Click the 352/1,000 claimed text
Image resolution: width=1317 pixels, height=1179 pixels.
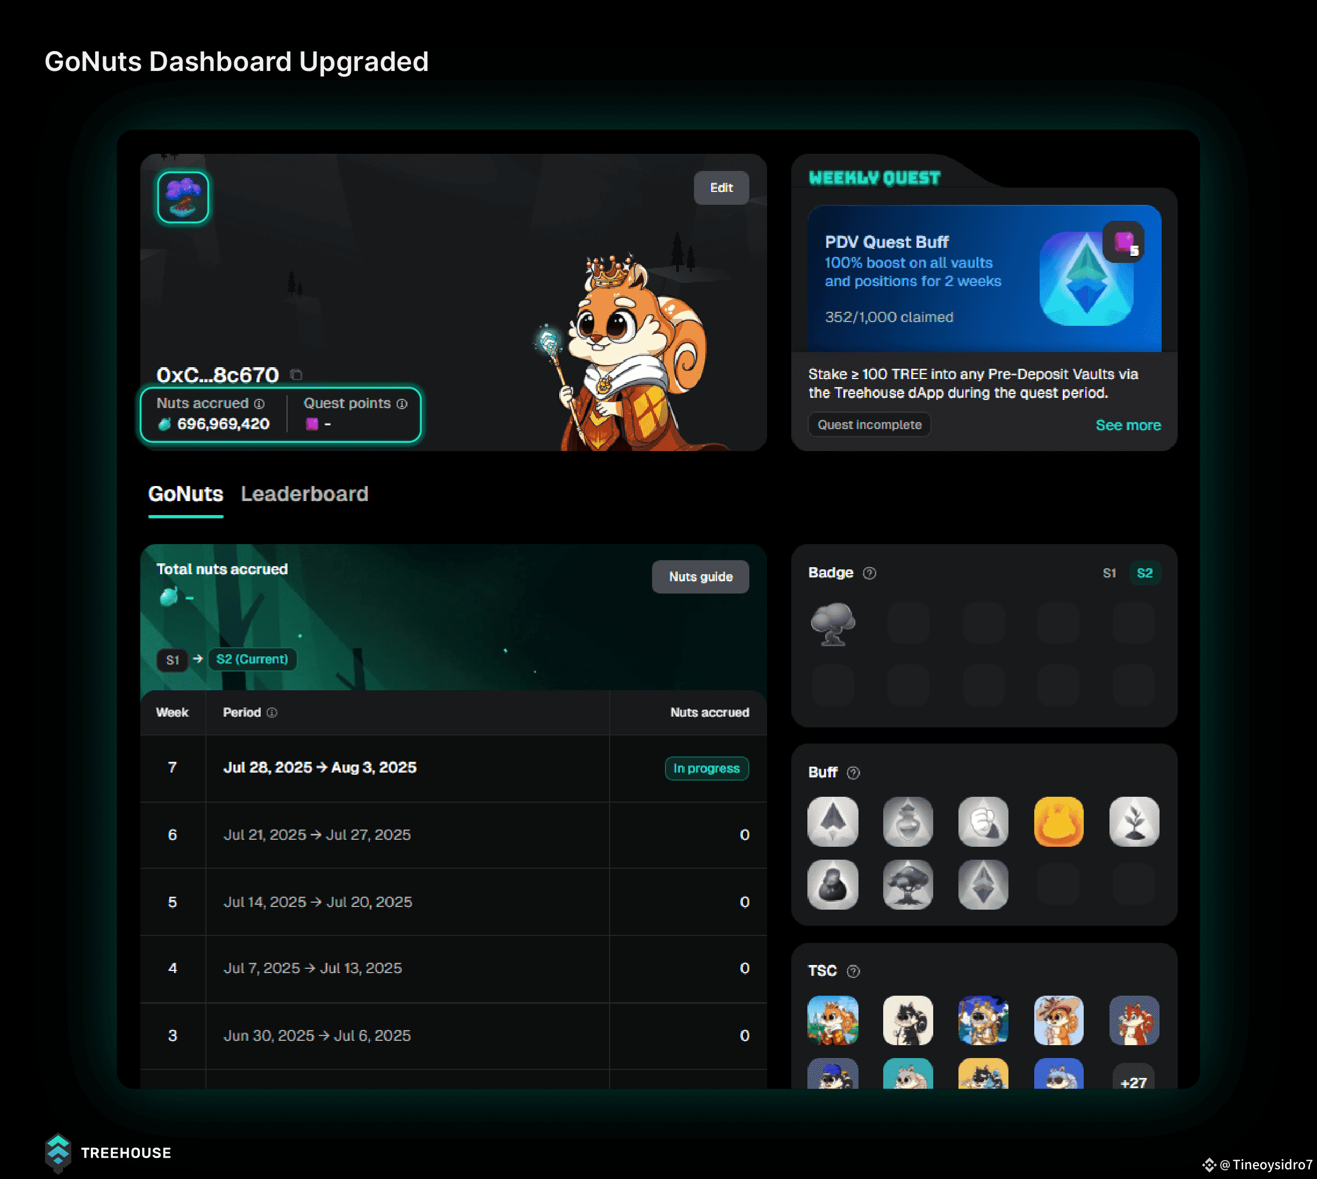point(889,317)
